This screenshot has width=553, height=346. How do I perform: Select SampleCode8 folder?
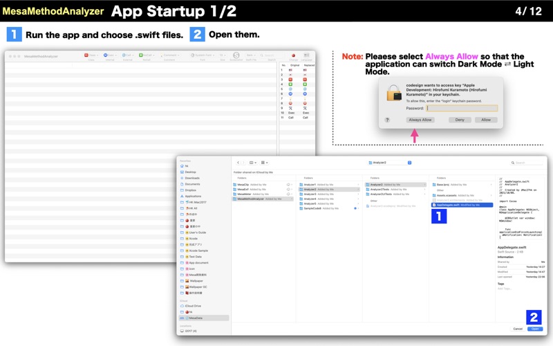329,208
